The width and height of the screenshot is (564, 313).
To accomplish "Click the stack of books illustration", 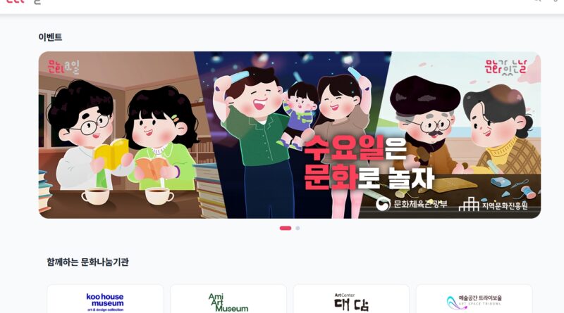I will coord(211,190).
